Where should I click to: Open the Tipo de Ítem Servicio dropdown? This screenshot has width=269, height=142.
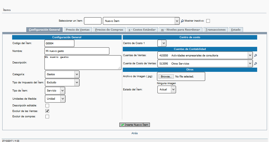pos(55,91)
